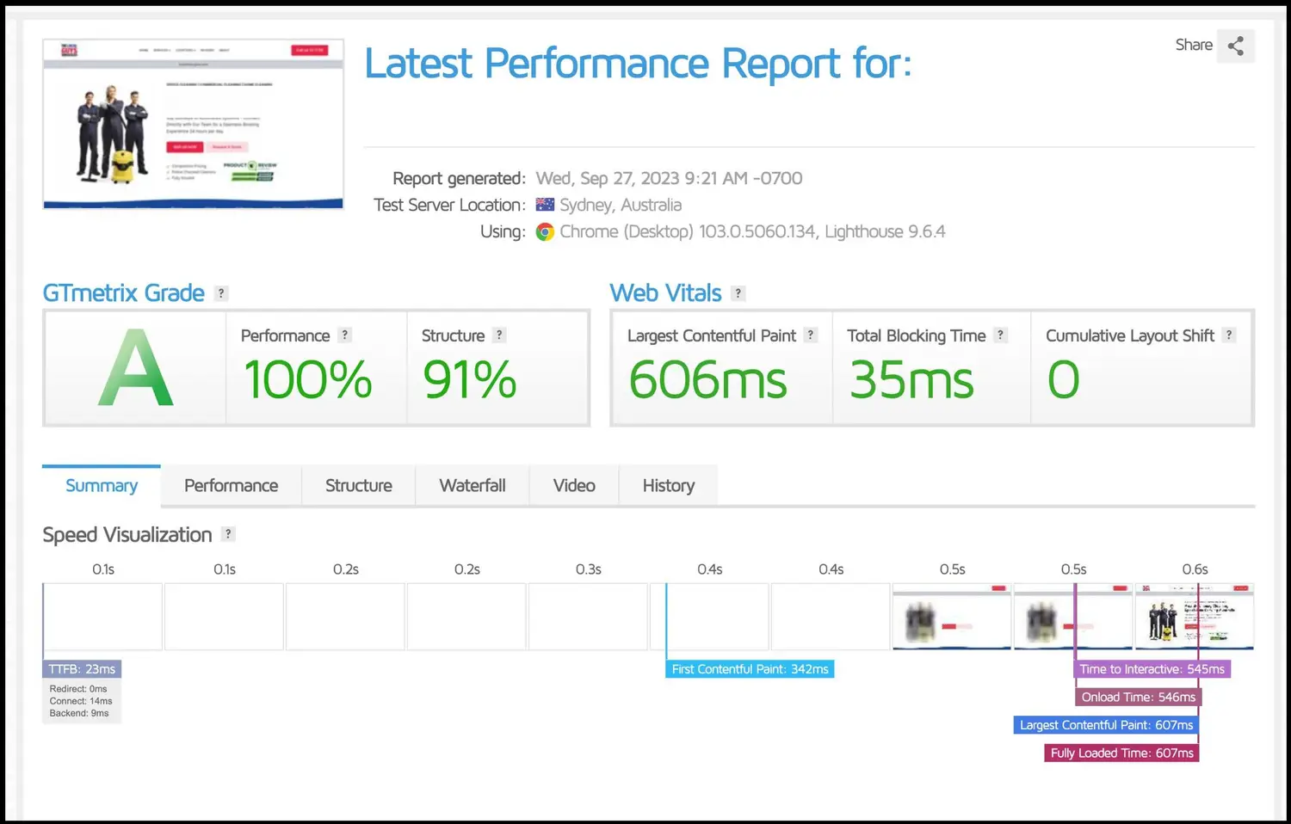Open the Cumulative Layout Shift help icon
Image resolution: width=1291 pixels, height=824 pixels.
[1228, 335]
